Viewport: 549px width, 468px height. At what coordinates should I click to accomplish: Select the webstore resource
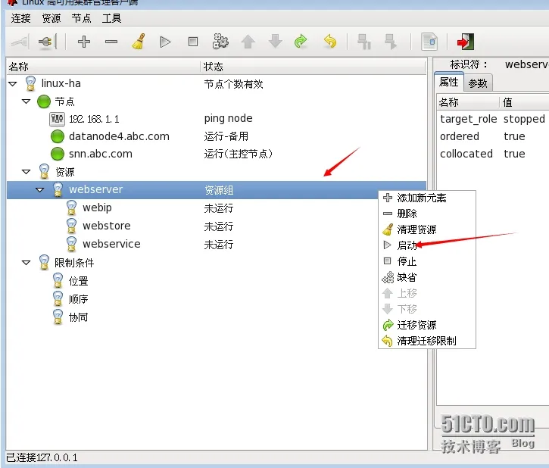tap(107, 226)
